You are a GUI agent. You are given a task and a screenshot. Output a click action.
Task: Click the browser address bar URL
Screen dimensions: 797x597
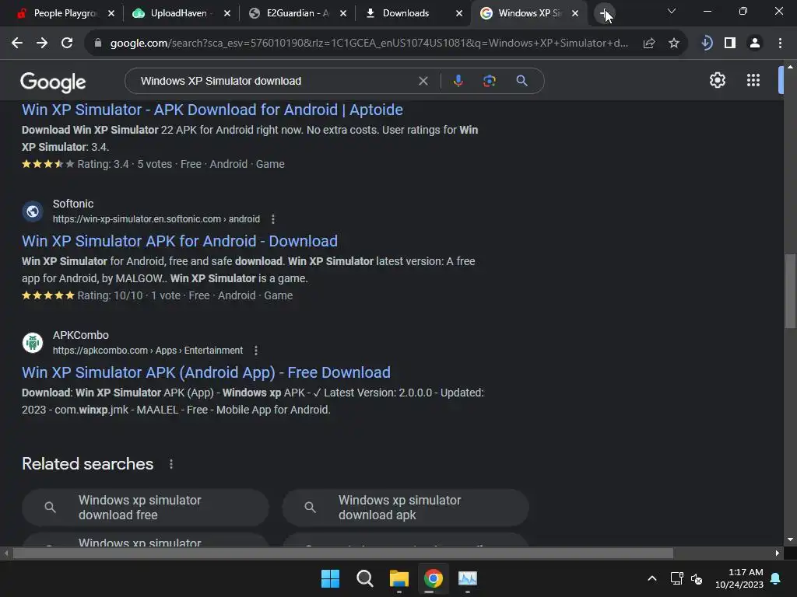pyautogui.click(x=369, y=44)
